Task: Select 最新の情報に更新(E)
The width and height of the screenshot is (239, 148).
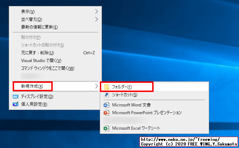Action: coord(55,27)
